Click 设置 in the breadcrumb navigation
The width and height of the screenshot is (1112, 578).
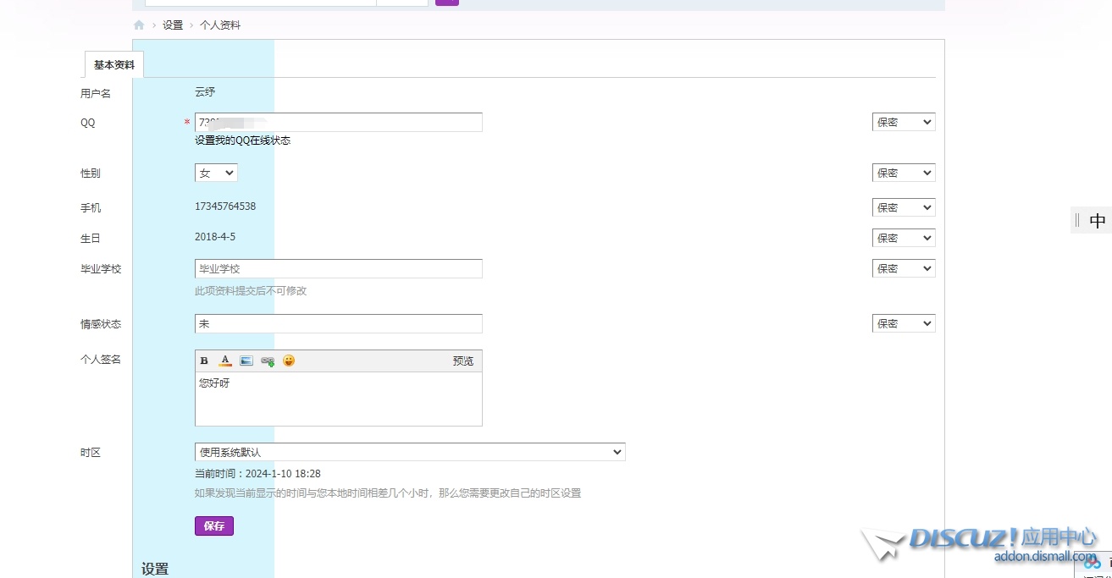click(173, 25)
